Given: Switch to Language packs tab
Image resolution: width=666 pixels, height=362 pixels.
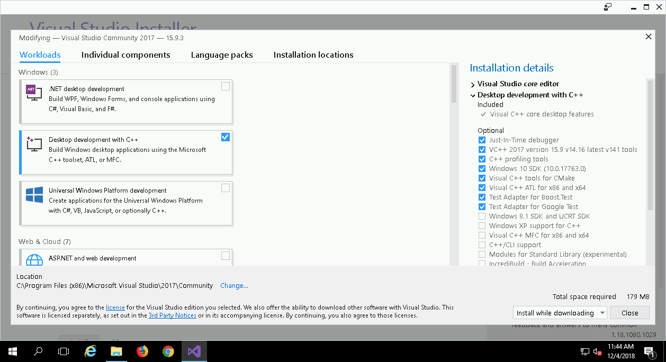Looking at the screenshot, I should 222,55.
